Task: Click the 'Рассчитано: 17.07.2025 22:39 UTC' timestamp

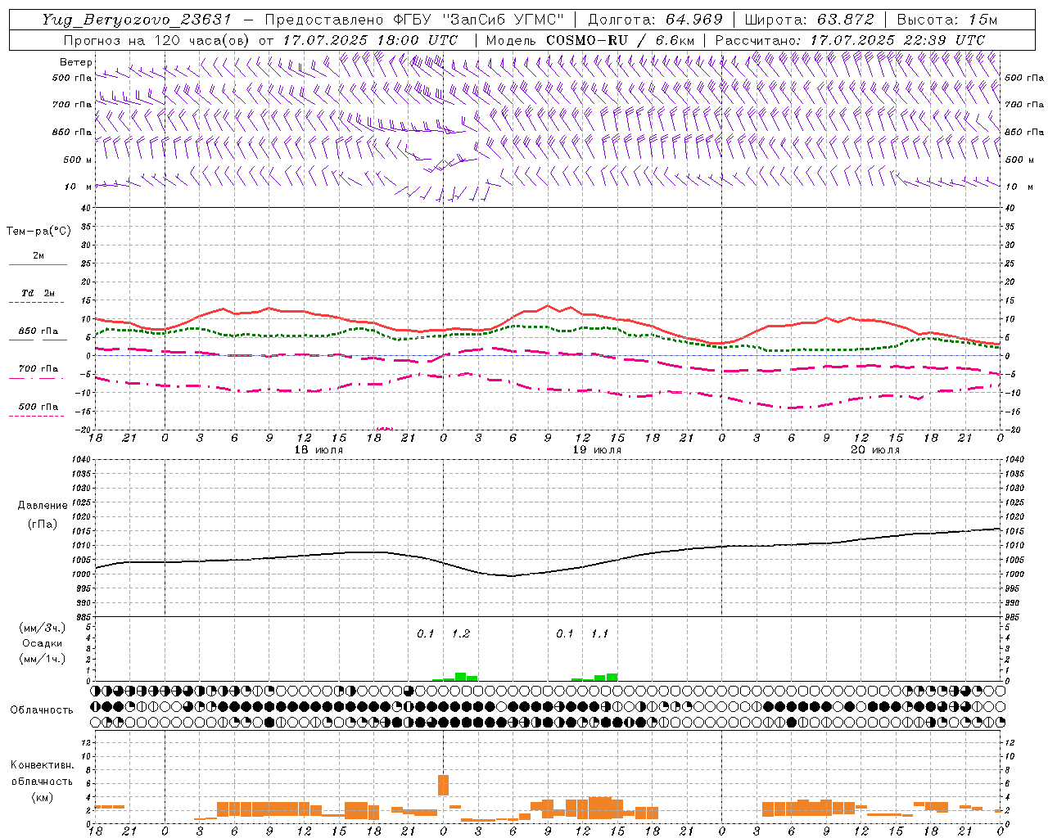Action: [x=850, y=40]
